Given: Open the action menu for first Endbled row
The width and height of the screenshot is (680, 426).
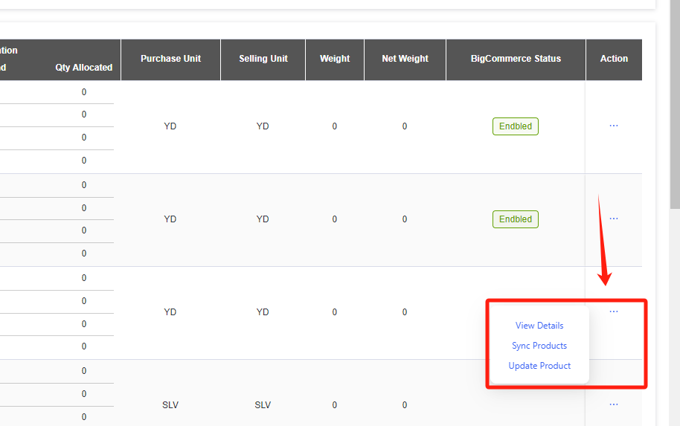Looking at the screenshot, I should pos(613,126).
